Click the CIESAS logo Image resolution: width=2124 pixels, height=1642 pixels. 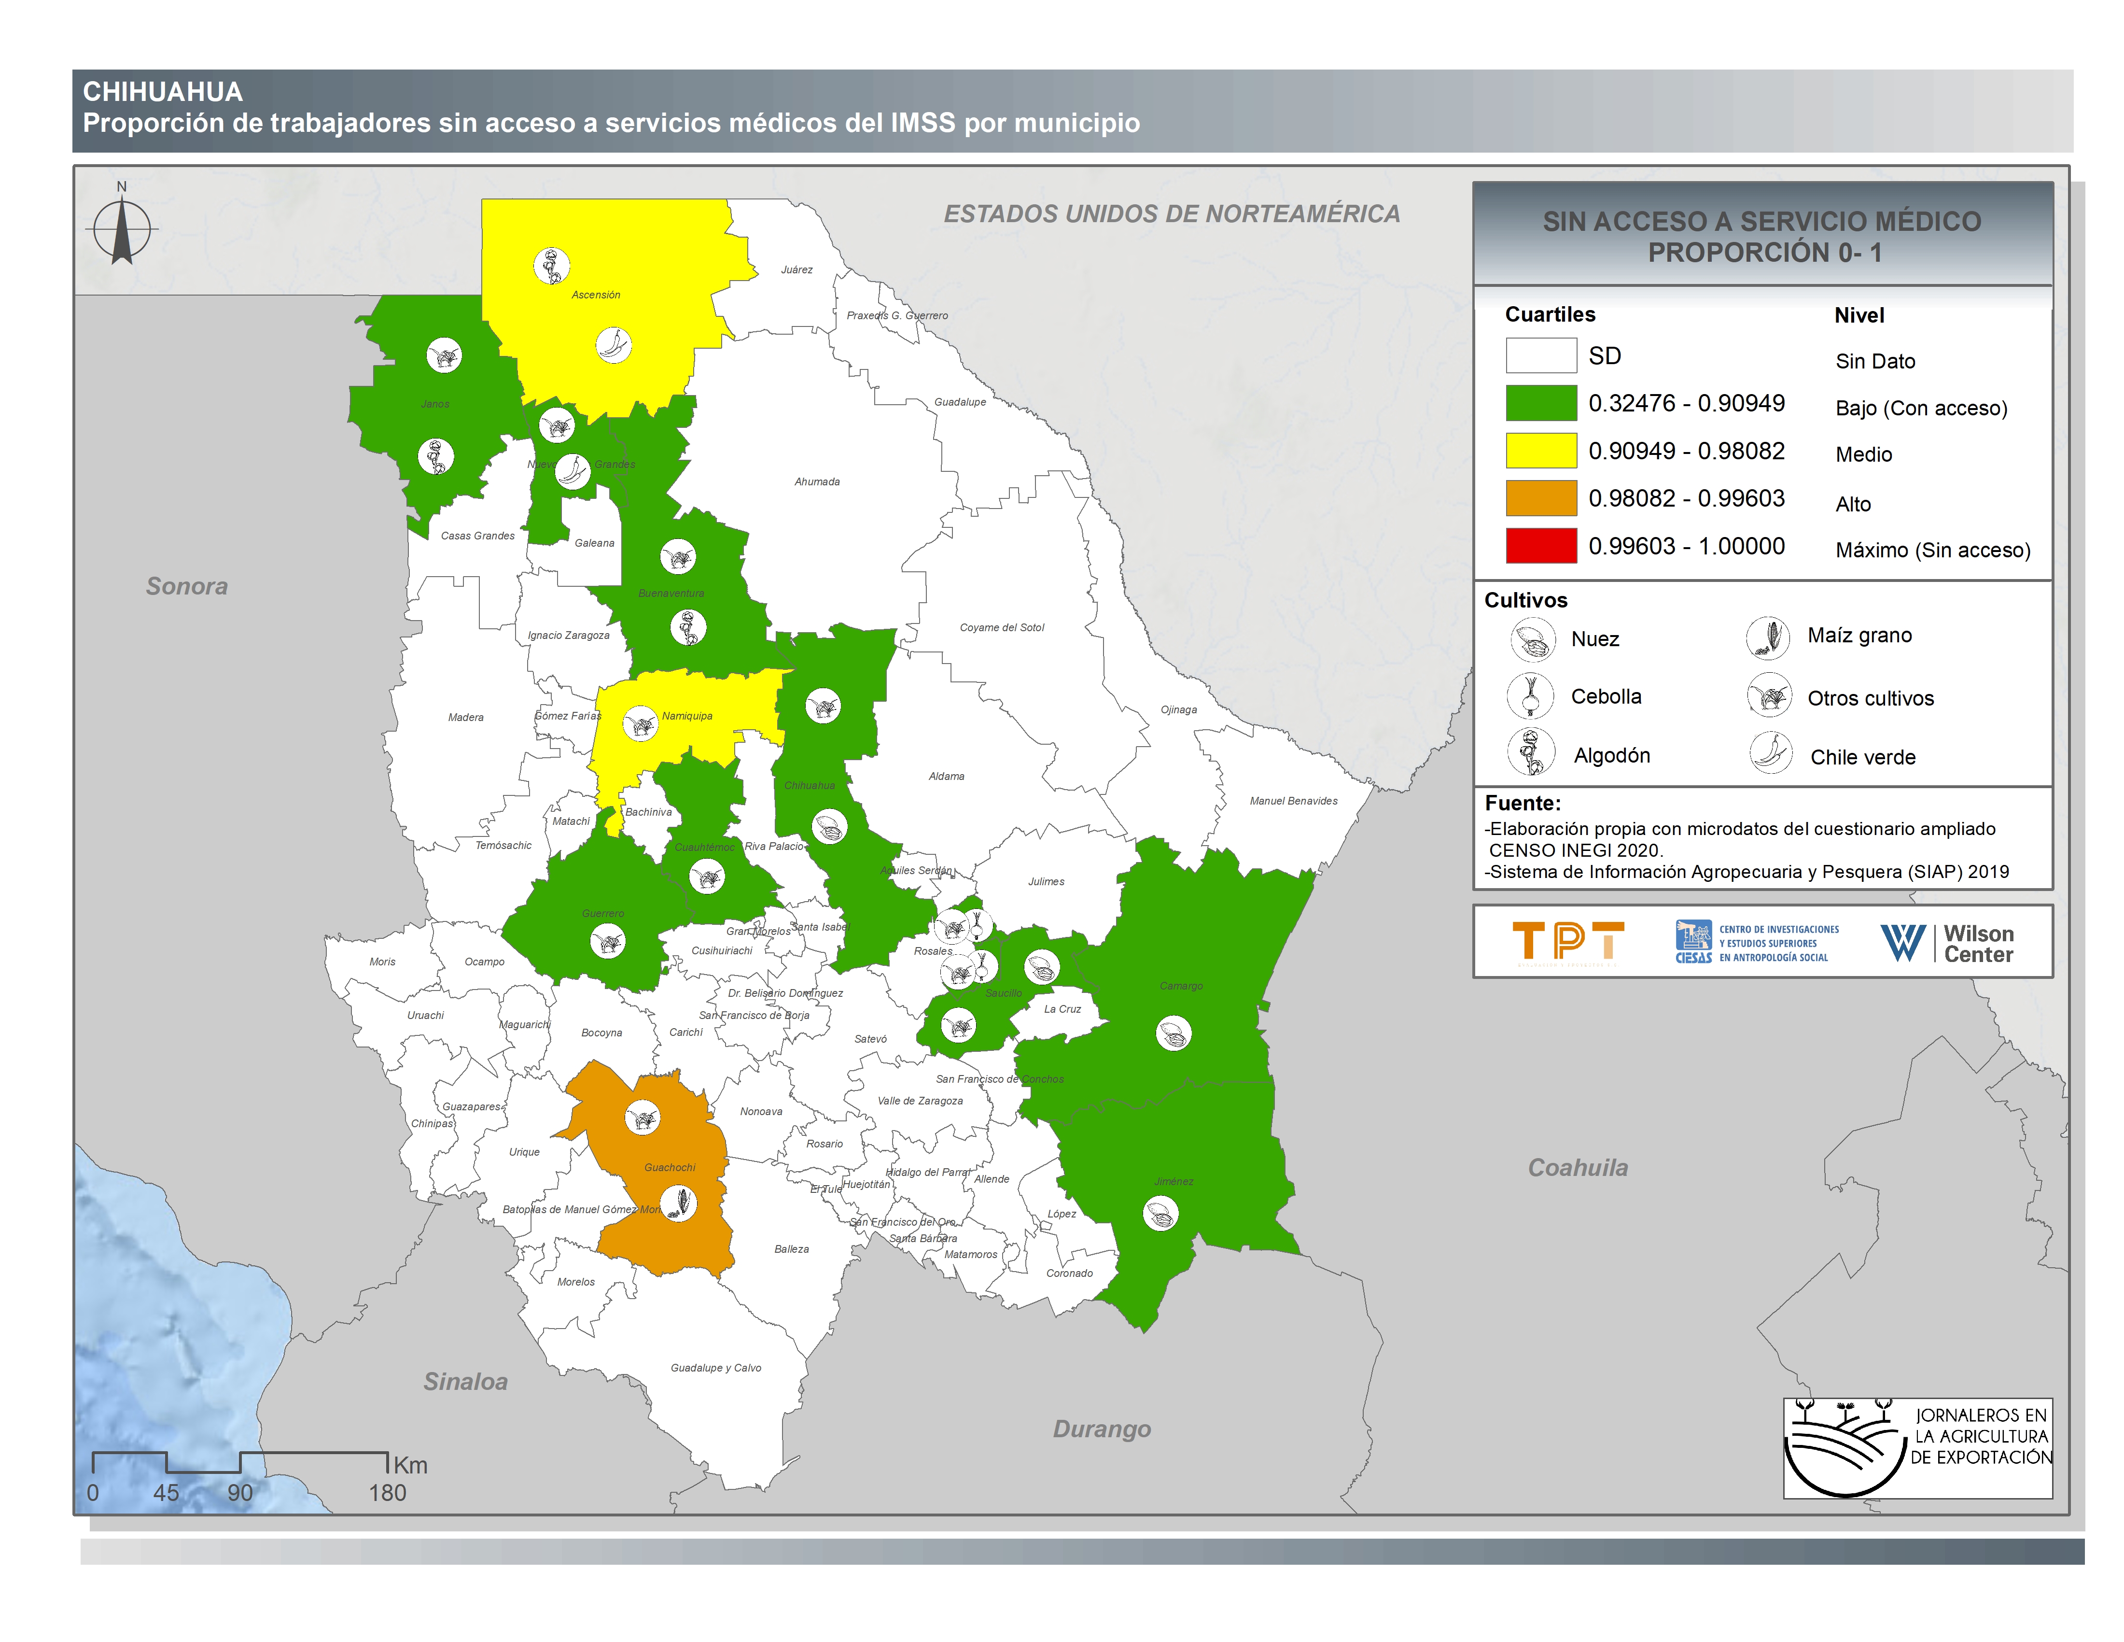click(x=1756, y=943)
